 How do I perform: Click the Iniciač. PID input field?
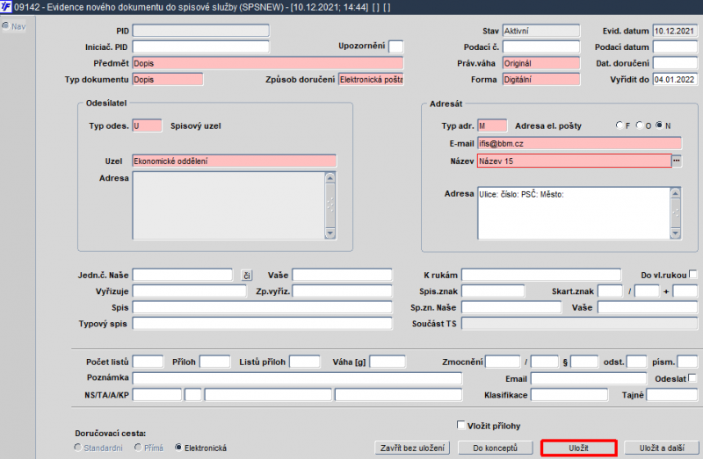coord(201,47)
